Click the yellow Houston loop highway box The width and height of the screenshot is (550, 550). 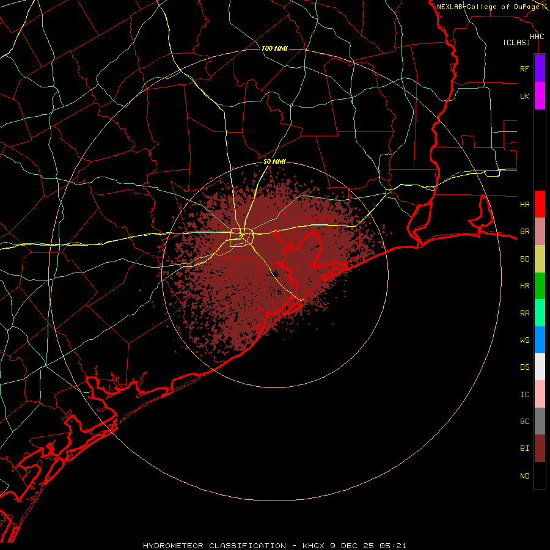coord(241,238)
